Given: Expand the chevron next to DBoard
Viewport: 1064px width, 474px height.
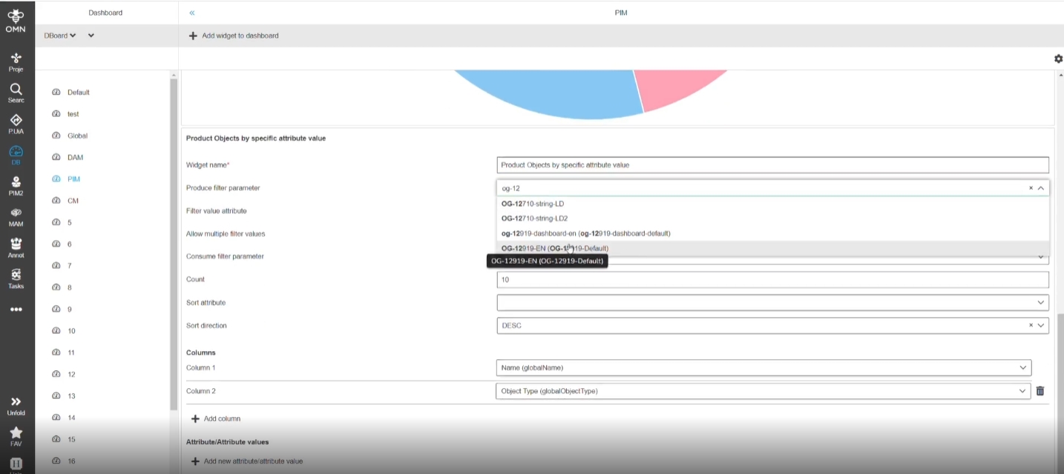Looking at the screenshot, I should pyautogui.click(x=91, y=36).
